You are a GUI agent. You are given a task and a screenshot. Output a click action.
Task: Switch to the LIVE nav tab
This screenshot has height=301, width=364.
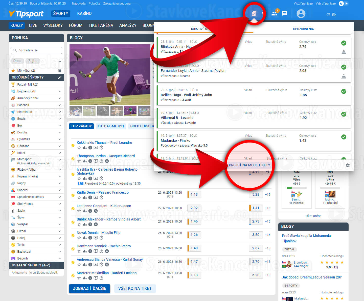33,25
